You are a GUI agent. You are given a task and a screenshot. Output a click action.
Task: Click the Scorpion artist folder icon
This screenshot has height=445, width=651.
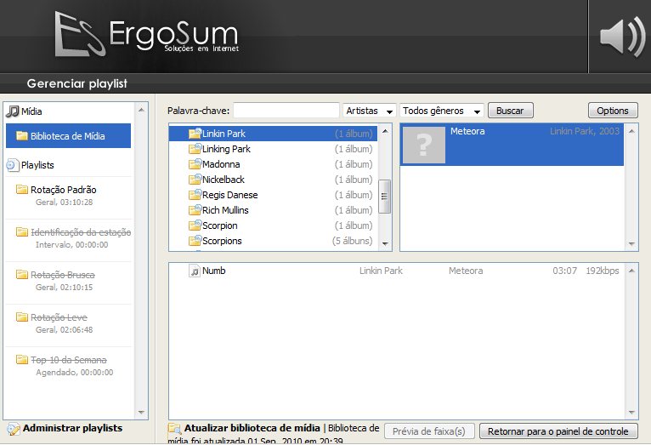(195, 225)
